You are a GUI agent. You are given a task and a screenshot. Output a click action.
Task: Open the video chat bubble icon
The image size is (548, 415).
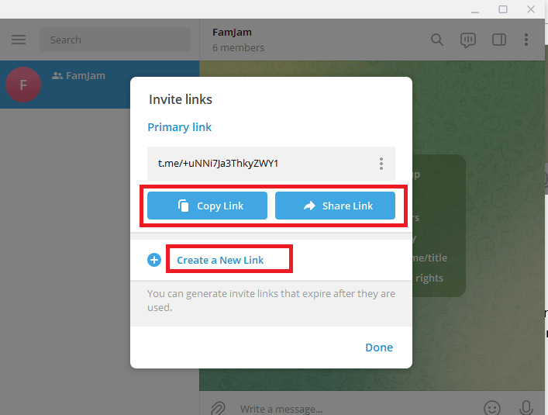pyautogui.click(x=468, y=40)
